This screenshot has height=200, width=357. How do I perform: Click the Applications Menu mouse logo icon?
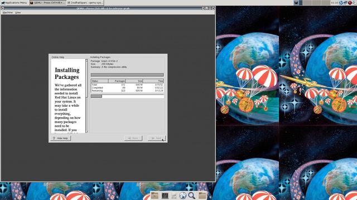[3, 3]
